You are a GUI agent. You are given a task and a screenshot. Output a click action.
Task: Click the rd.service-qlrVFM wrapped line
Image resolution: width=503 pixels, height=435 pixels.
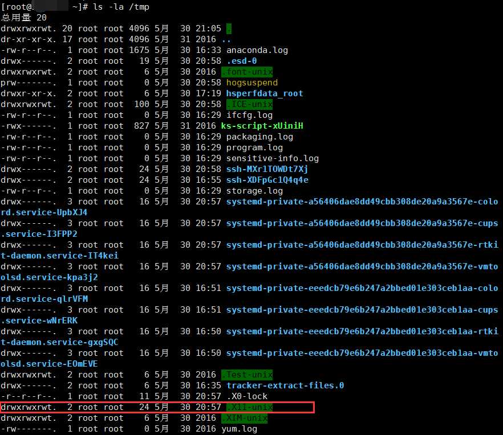[44, 299]
